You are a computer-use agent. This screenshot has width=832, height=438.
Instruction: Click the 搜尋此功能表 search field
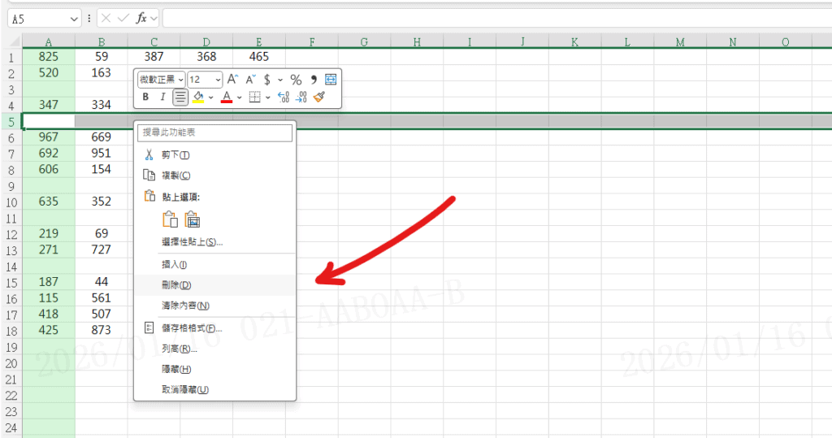(214, 132)
